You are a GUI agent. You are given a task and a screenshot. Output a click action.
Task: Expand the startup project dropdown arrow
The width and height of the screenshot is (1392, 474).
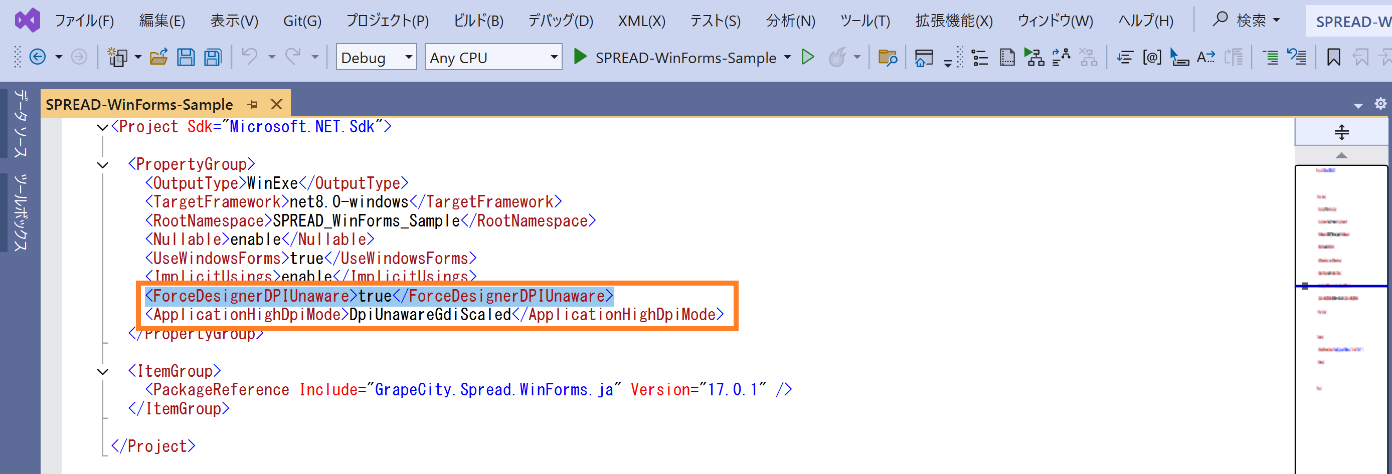(x=787, y=57)
